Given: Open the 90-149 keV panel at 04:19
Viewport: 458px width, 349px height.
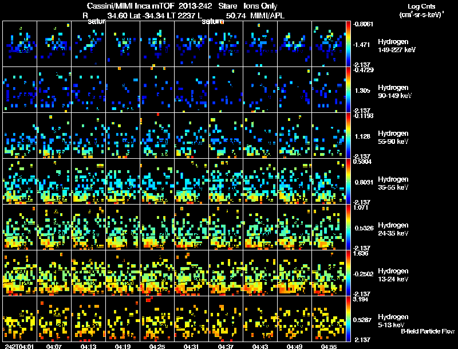Looking at the screenshot, I should [123, 89].
